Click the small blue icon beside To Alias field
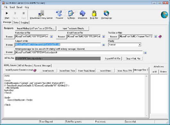170x125 pixels. 156,37
